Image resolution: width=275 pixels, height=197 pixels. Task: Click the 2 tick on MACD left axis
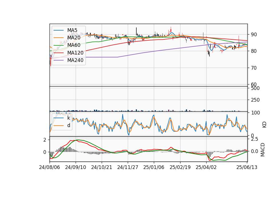[45, 140]
